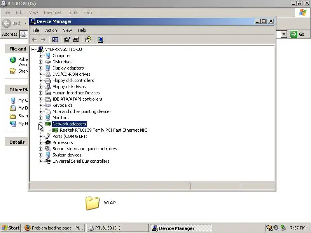311x233 pixels.
Task: Click Back arrow in Device Manager toolbar
Action: click(34, 40)
